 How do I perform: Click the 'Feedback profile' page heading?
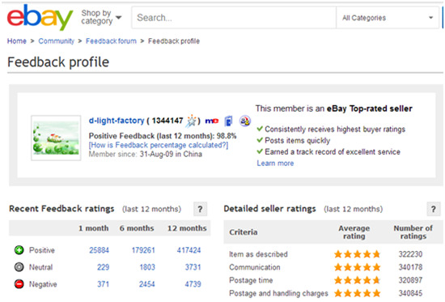coord(58,62)
